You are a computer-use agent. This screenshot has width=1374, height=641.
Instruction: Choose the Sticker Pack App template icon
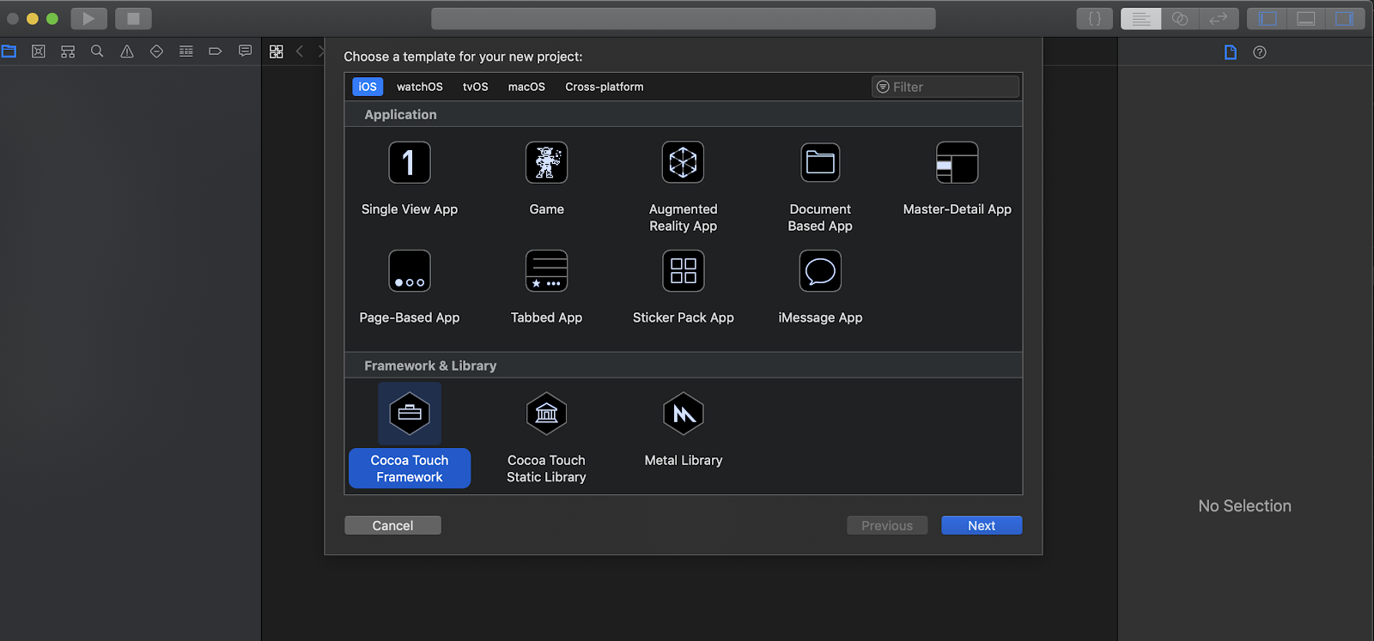click(x=683, y=271)
